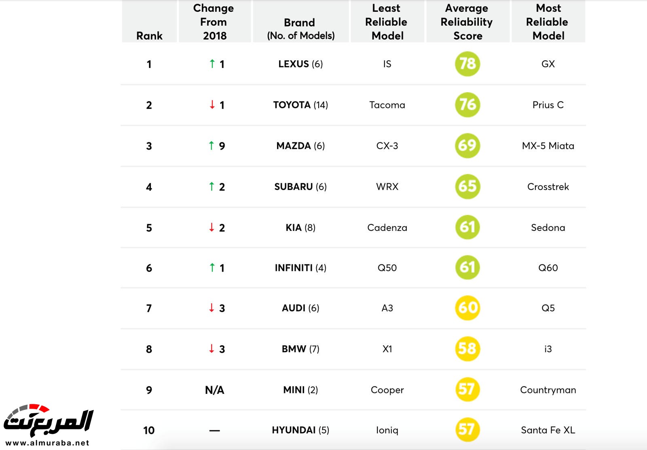Click the Tacoma least reliable model
Screen dimensions: 647x450
387,105
